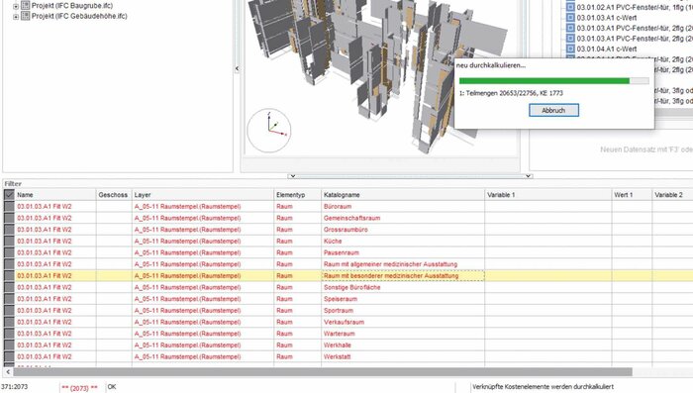Sort by the Name column header
This screenshot has width=693, height=393.
click(x=55, y=194)
